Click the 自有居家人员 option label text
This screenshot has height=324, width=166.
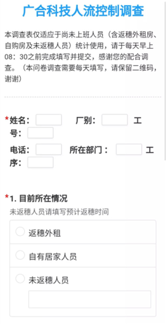53,257
